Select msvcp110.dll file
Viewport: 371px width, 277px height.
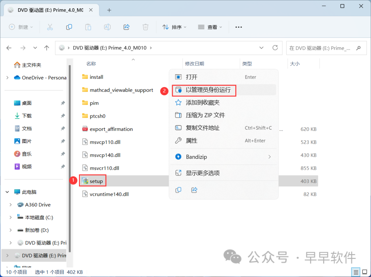101,142
